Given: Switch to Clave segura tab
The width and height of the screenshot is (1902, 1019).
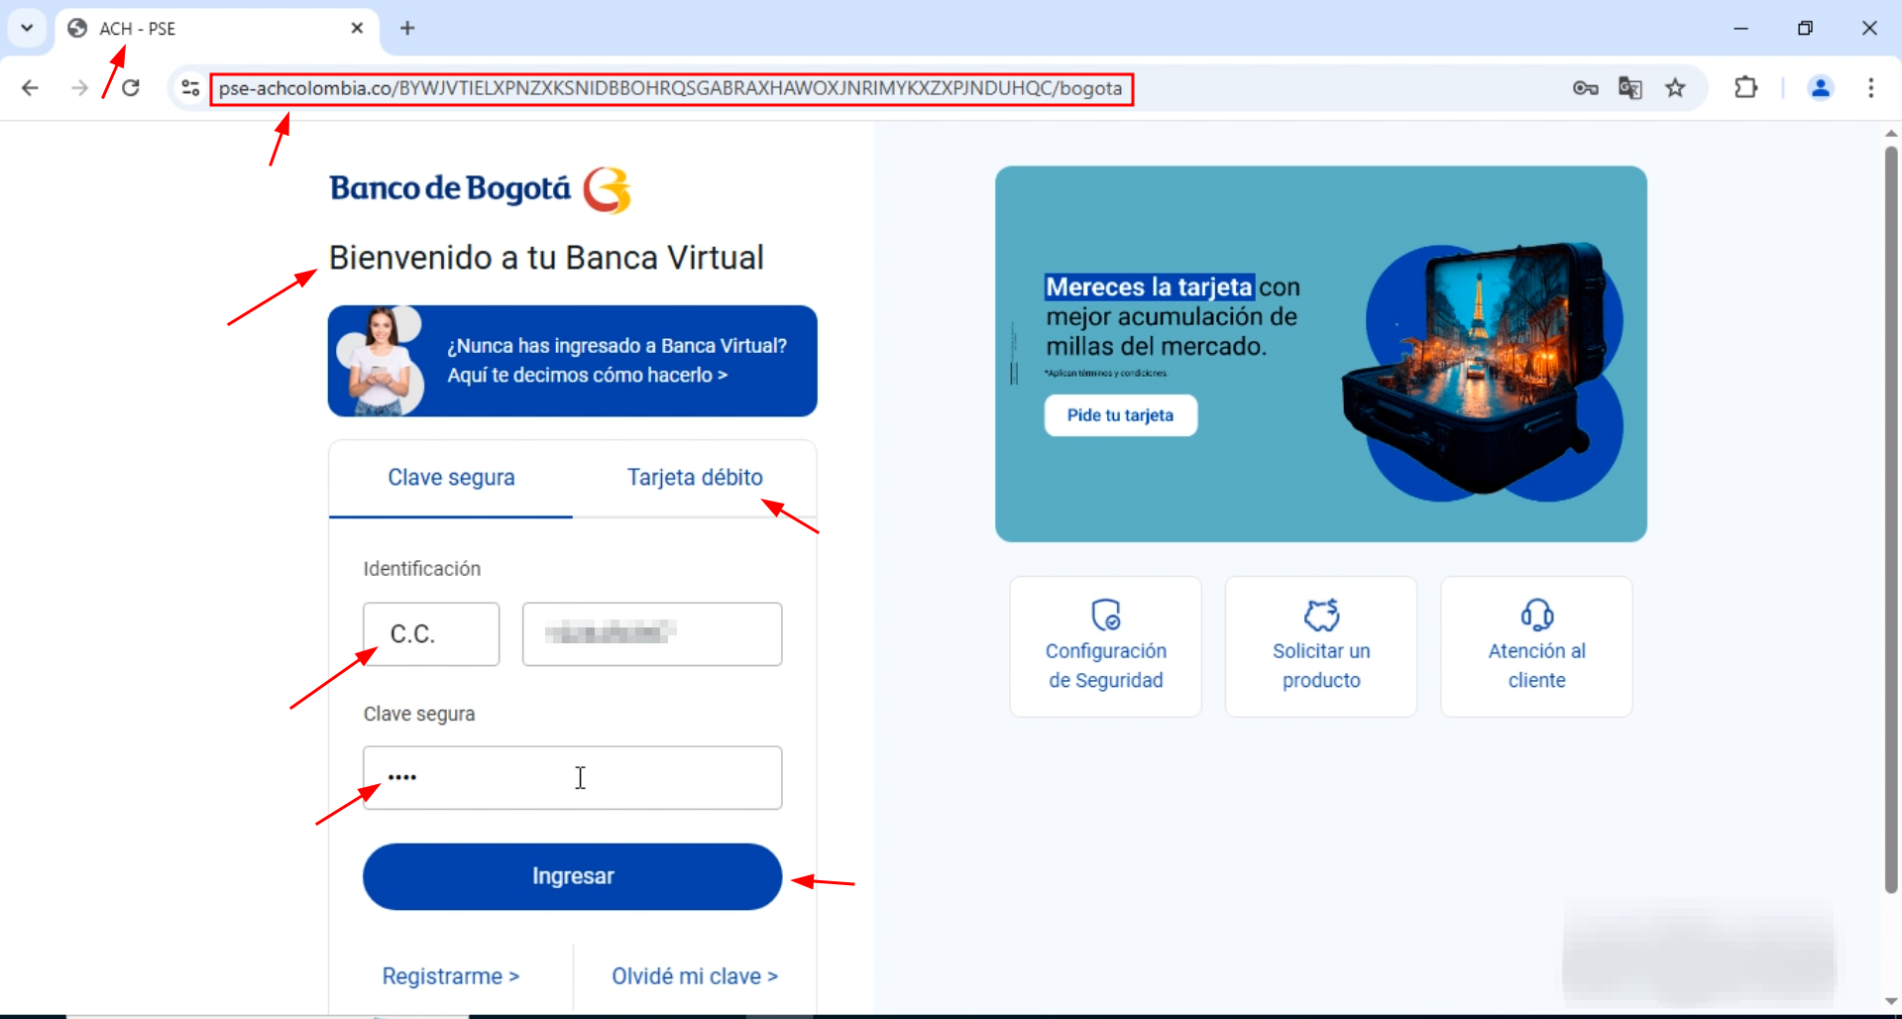Looking at the screenshot, I should click(451, 478).
